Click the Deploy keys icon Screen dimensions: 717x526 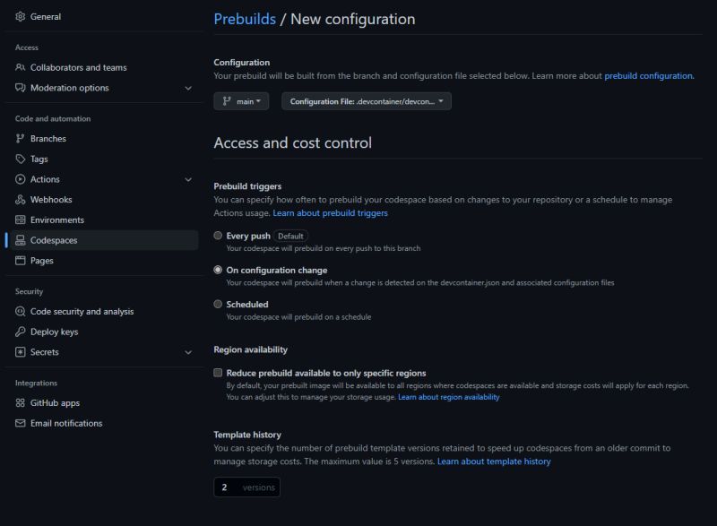[x=20, y=332]
